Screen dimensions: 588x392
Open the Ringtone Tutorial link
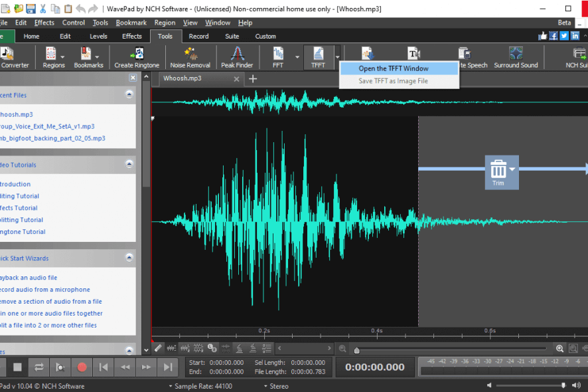pyautogui.click(x=23, y=232)
